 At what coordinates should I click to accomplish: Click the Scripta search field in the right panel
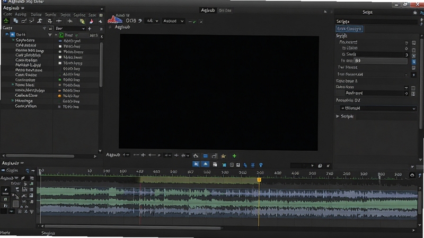coord(376,21)
